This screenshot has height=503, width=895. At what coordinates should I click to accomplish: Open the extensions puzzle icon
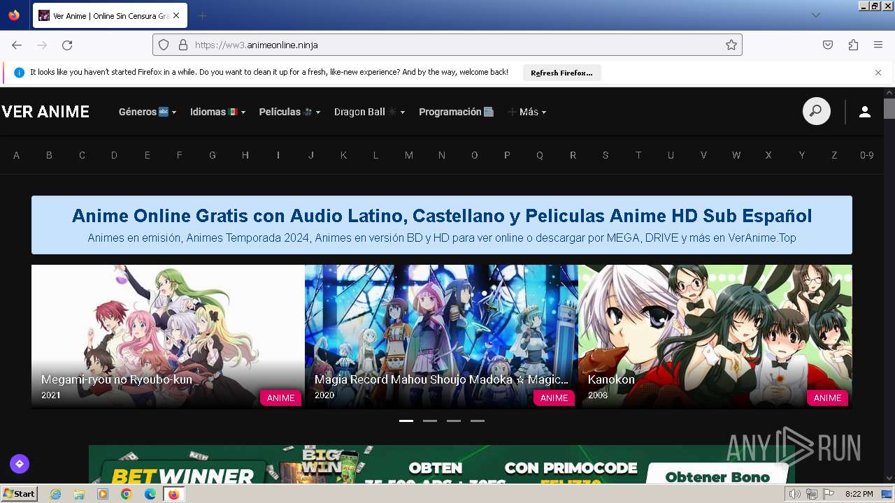click(x=853, y=45)
